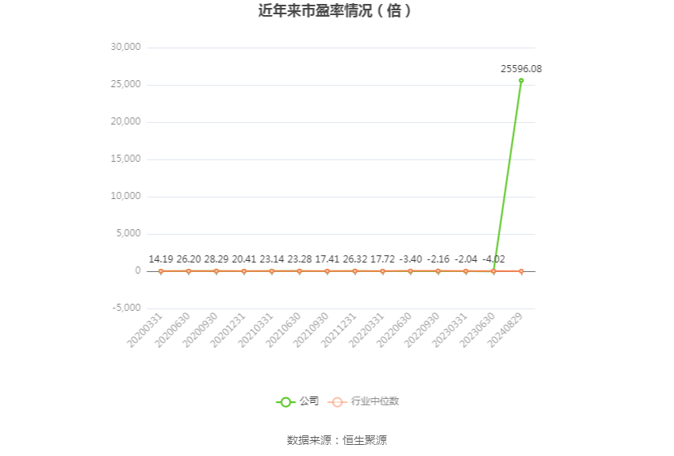Image resolution: width=674 pixels, height=456 pixels.
Task: Click the green 公司 legend marker icon
Action: [285, 402]
